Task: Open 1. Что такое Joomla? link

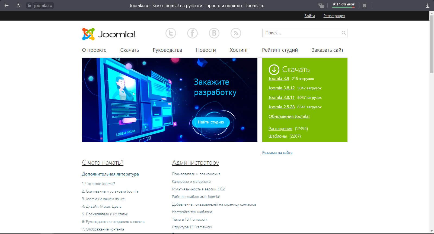Action: pos(98,184)
